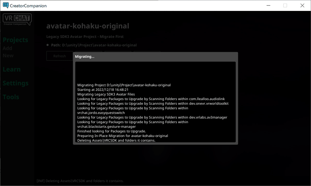Click the log line mentioning dev.vrlabs.av3manager
311x186 pixels.
(152, 118)
